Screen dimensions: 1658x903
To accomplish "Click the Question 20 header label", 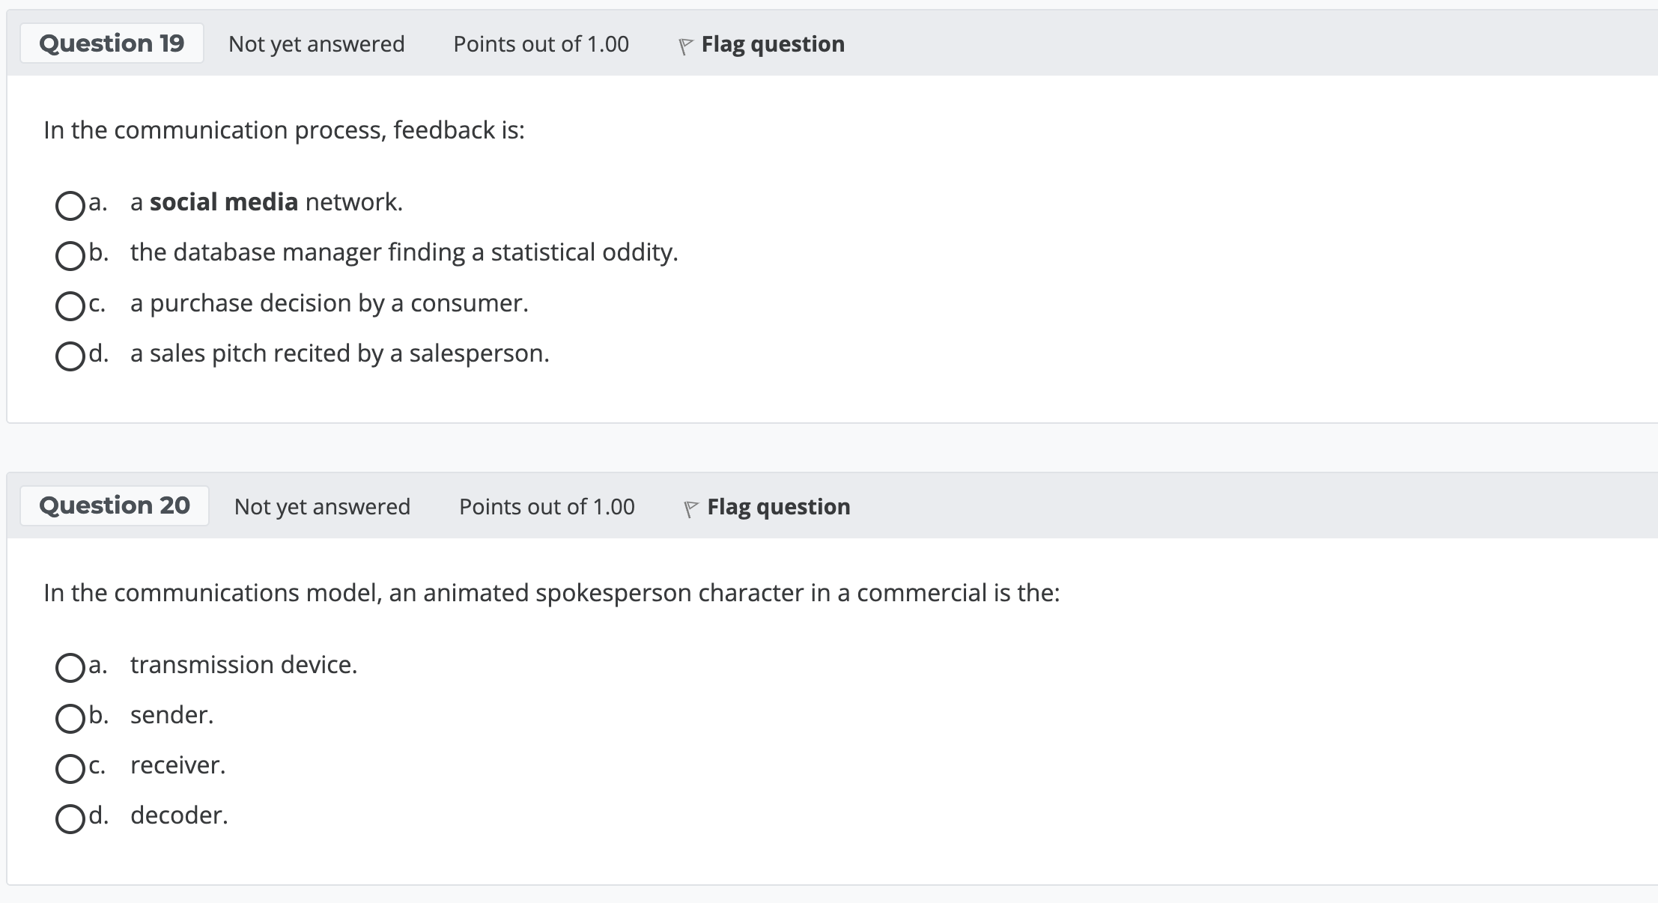I will [115, 505].
